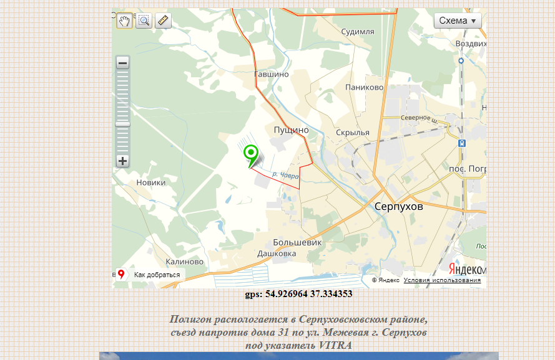This screenshot has width=555, height=360.
Task: Click the zoom slider handle
Action: pyautogui.click(x=123, y=124)
